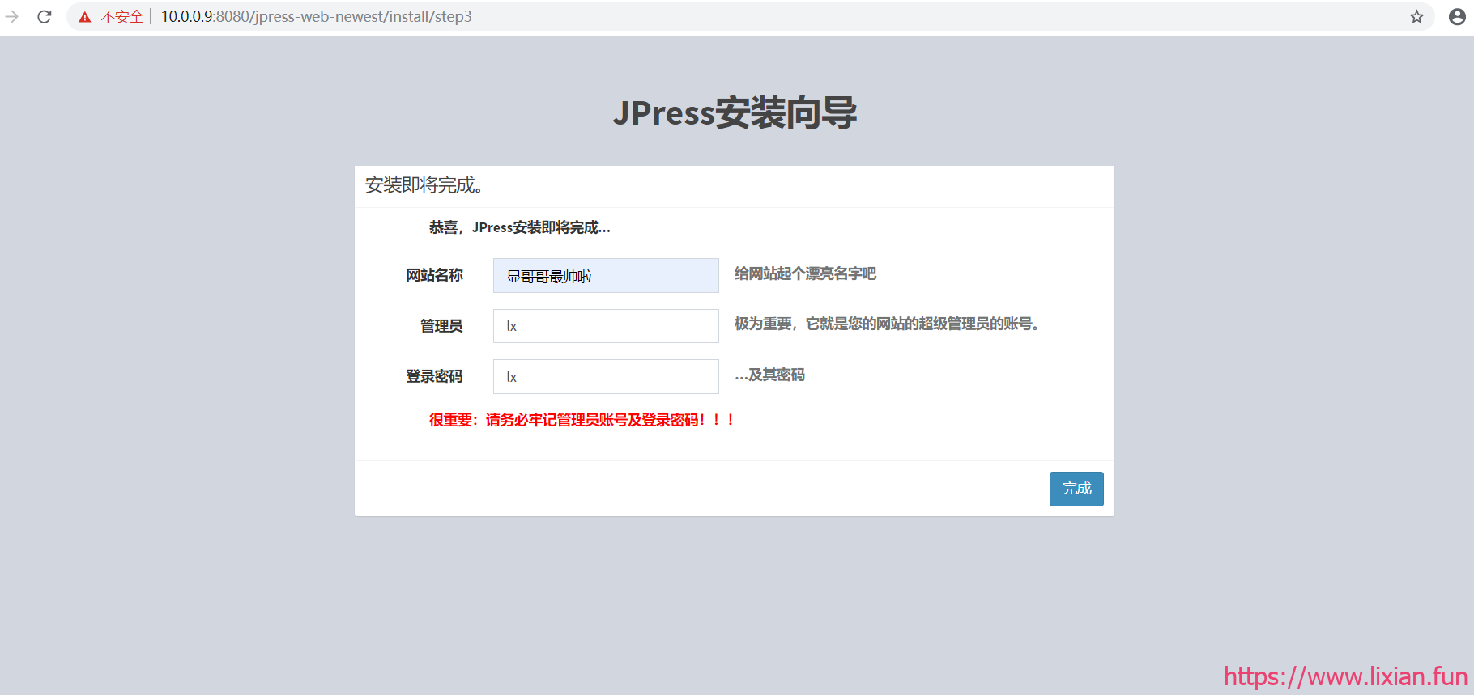The image size is (1474, 695).
Task: Open the browser profile account icon
Action: coord(1457,17)
